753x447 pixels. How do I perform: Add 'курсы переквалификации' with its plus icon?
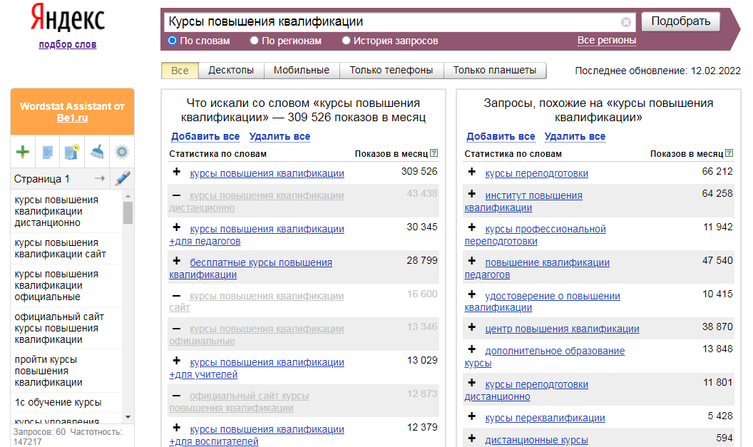(472, 417)
